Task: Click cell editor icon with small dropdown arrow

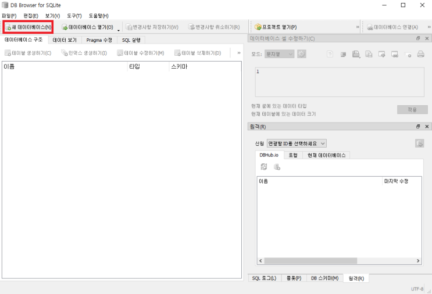Action: click(356, 54)
